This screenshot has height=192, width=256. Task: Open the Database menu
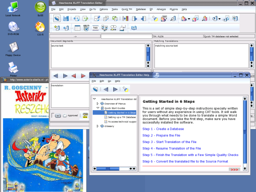[141, 9]
